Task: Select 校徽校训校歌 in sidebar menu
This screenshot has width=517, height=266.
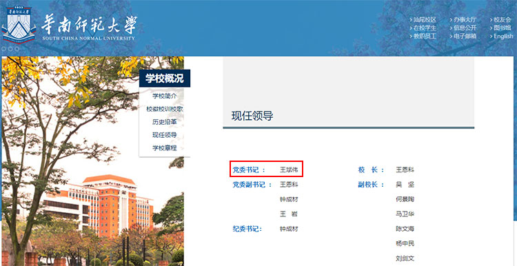Action: pyautogui.click(x=165, y=109)
